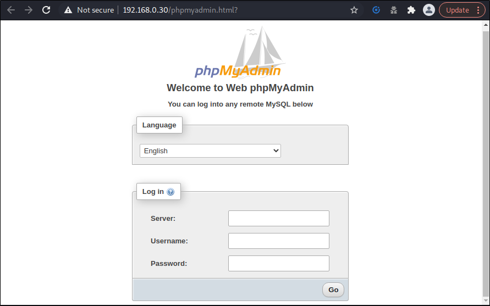
Task: Reload the current page
Action: click(x=46, y=10)
